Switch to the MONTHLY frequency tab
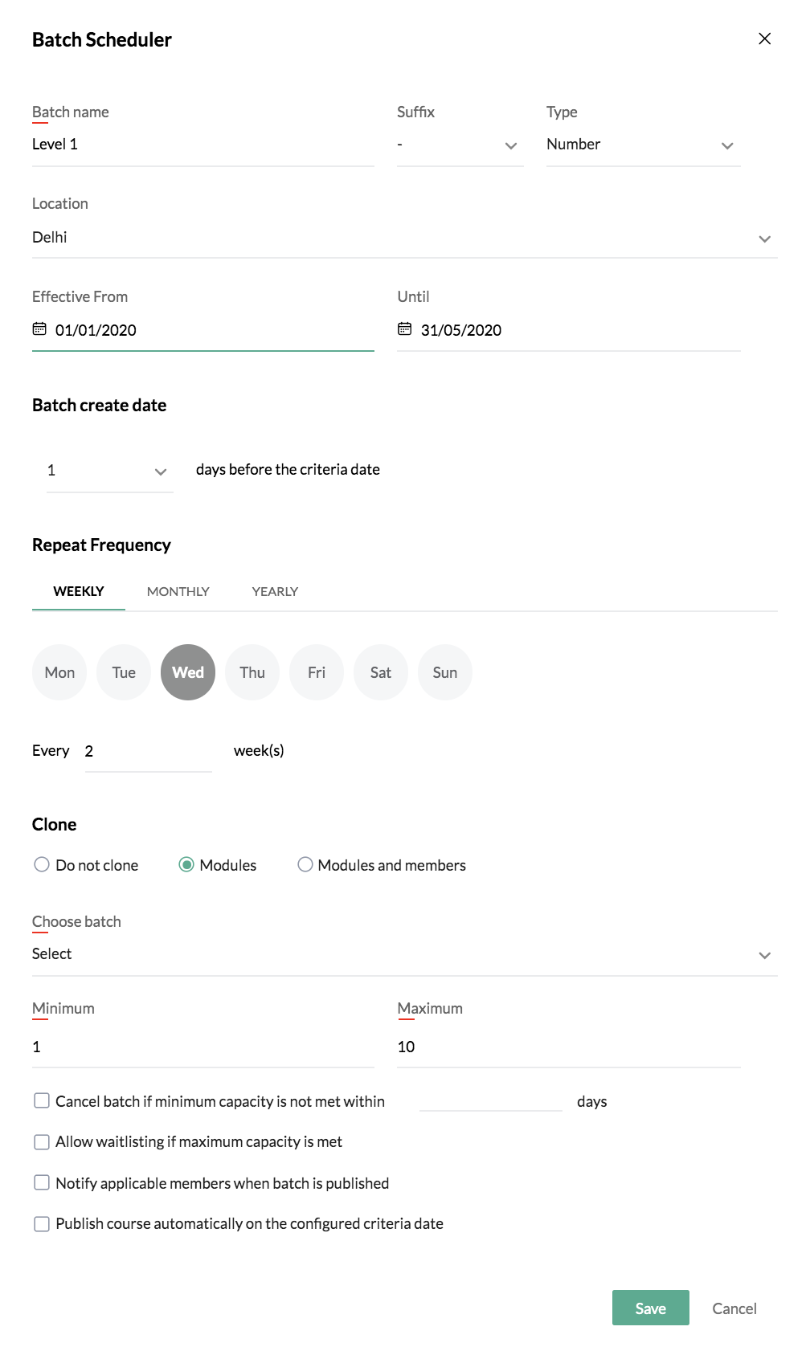Viewport: 810px width, 1351px height. pyautogui.click(x=178, y=591)
